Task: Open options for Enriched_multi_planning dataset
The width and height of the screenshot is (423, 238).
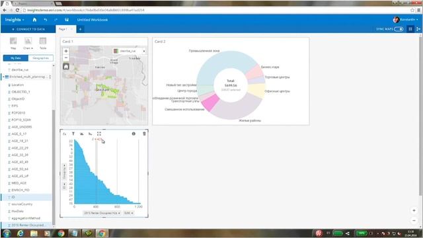Action: pos(50,77)
